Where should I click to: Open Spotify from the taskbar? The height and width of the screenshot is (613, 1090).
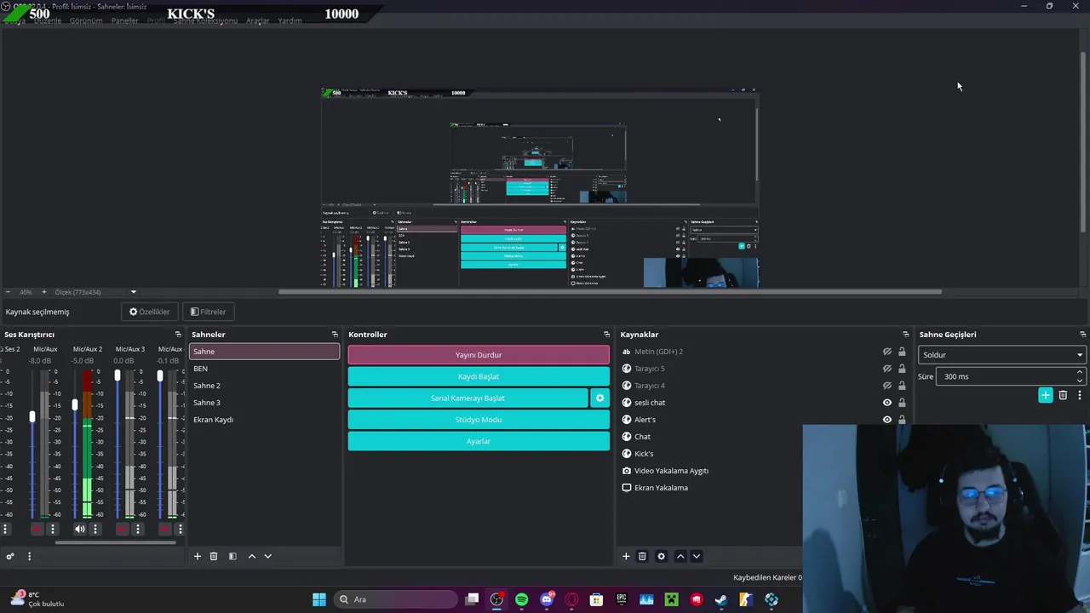(x=521, y=599)
